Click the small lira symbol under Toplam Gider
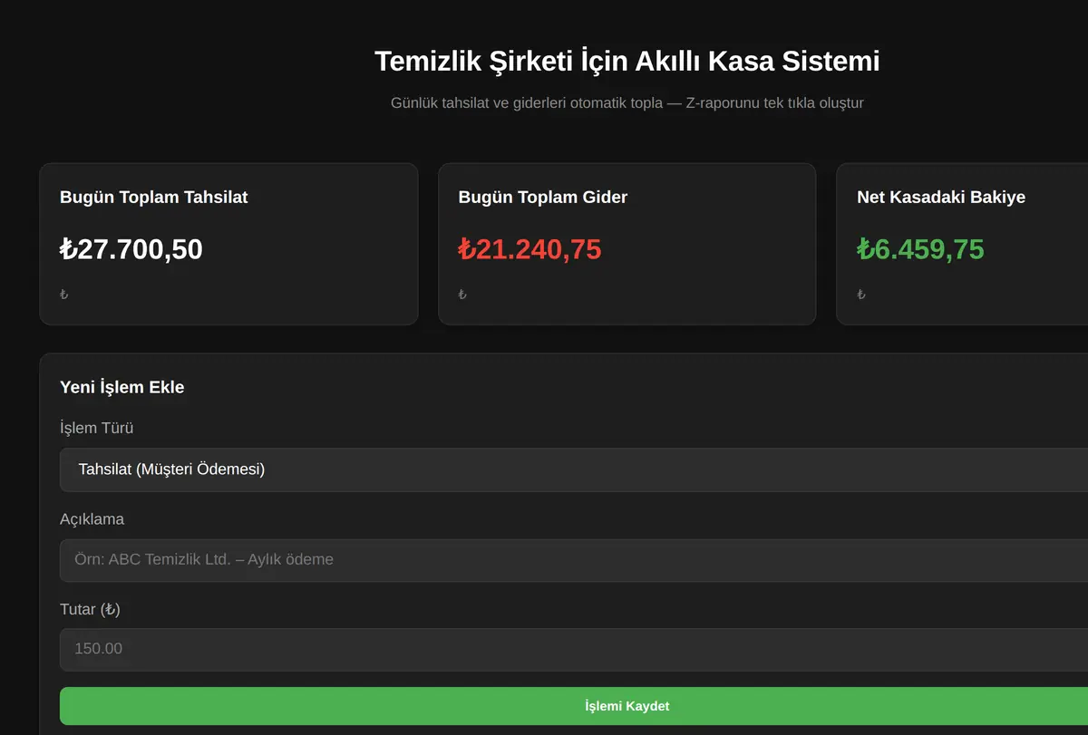1088x735 pixels. pos(462,294)
